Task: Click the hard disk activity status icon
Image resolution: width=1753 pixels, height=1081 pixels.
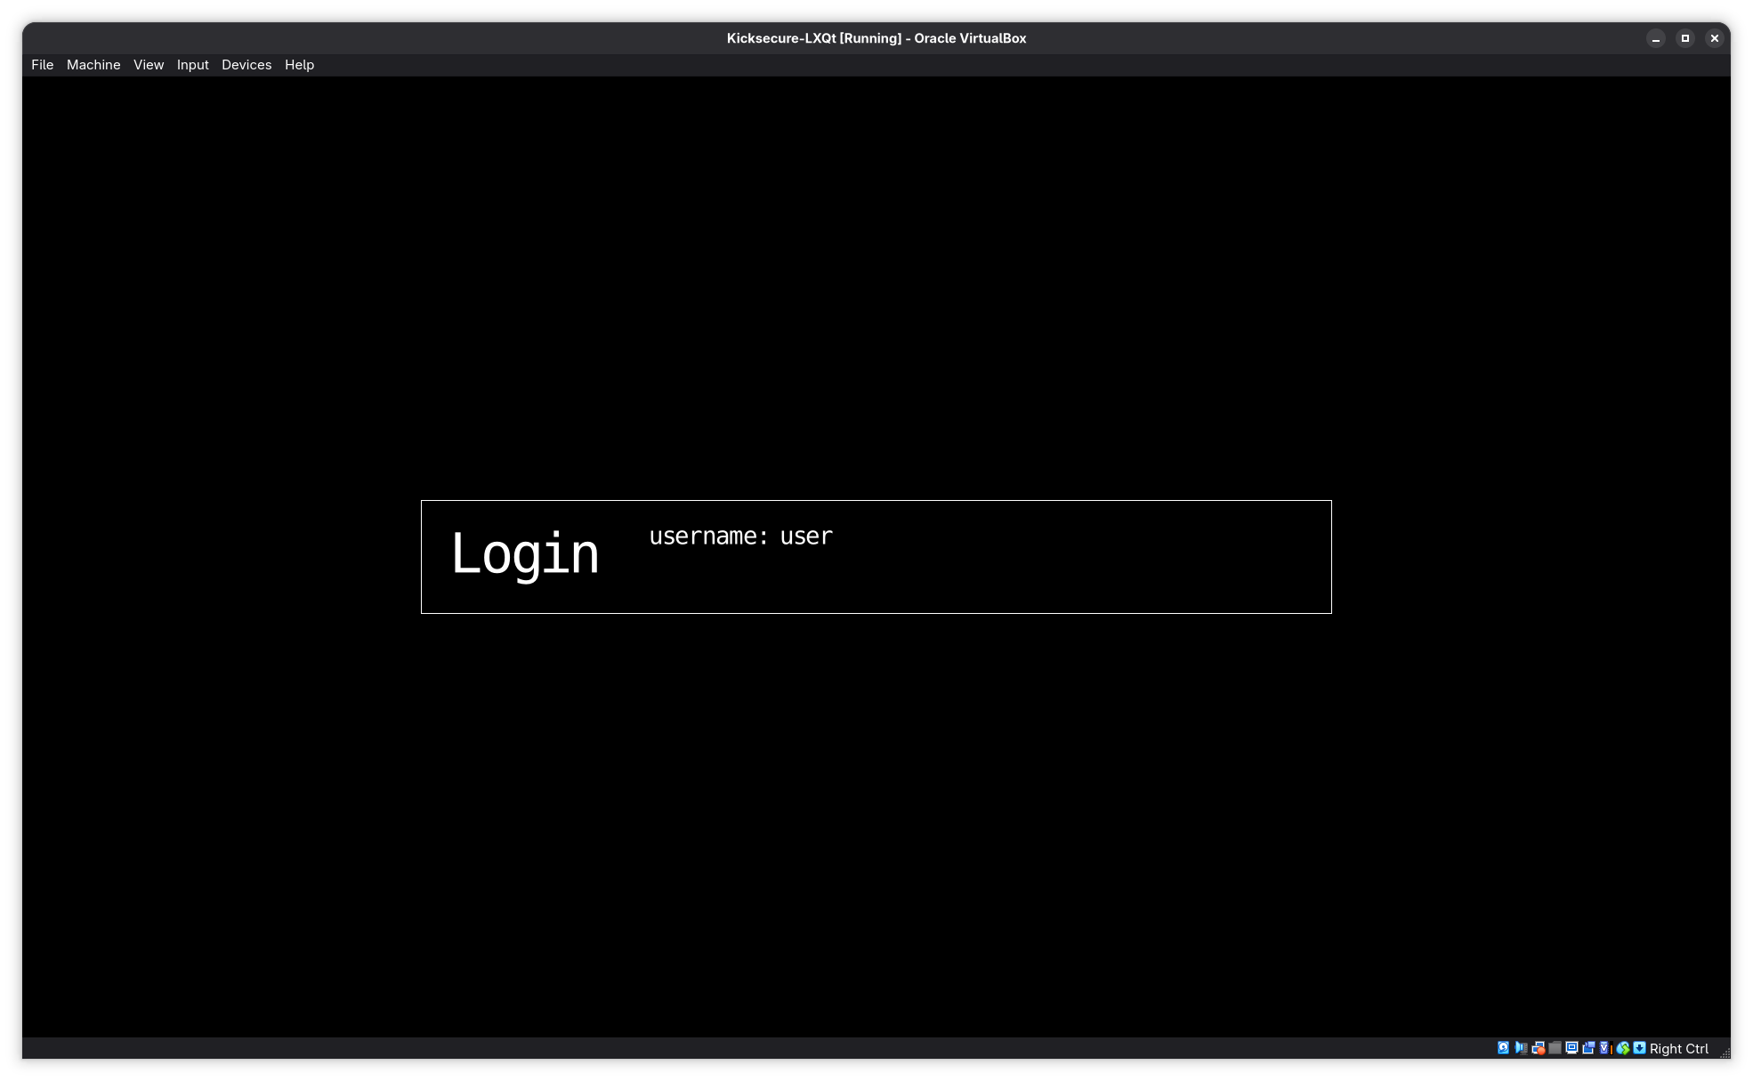Action: 1503,1048
